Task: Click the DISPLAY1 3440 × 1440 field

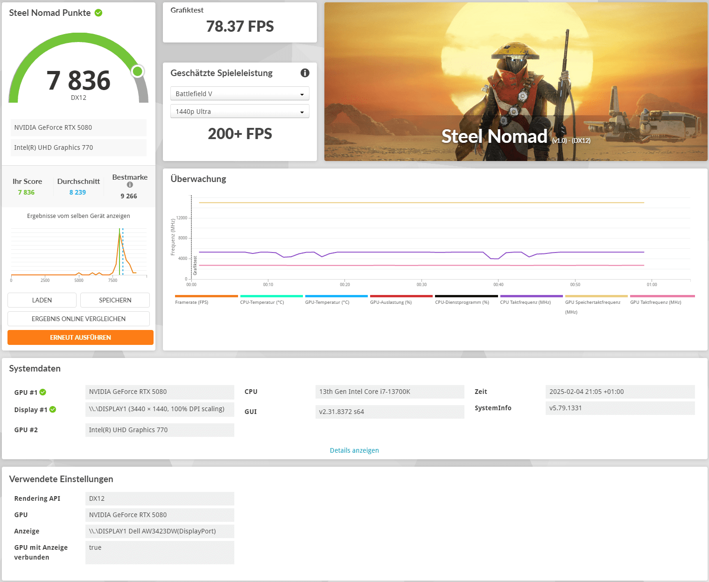Action: click(160, 409)
